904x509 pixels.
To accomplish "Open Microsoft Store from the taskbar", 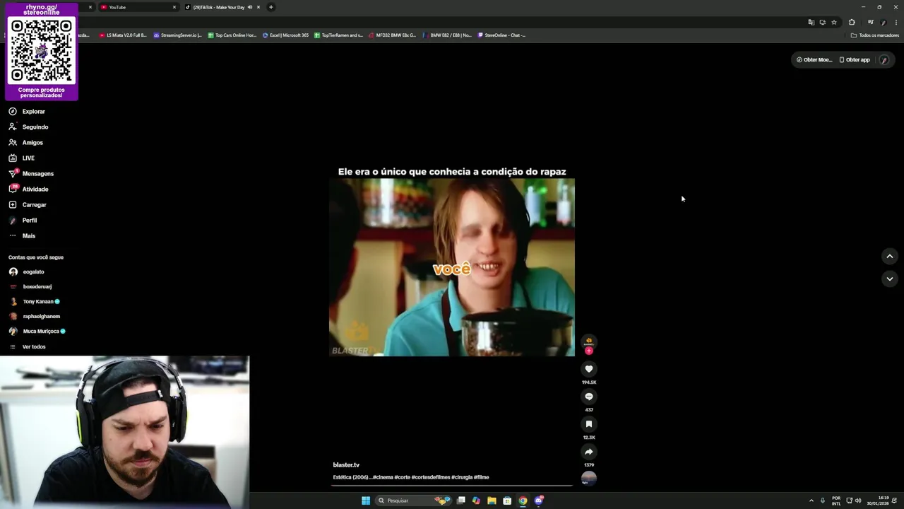I will (x=507, y=501).
